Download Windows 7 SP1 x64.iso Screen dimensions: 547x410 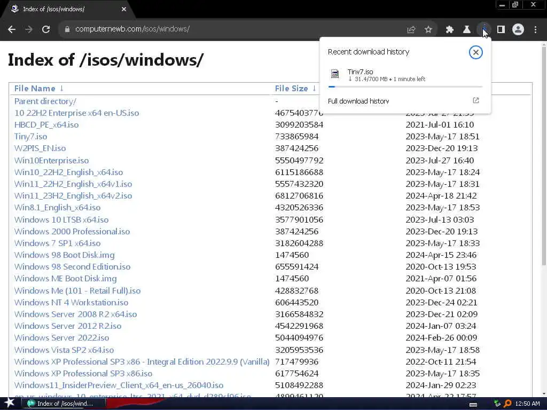pos(57,243)
